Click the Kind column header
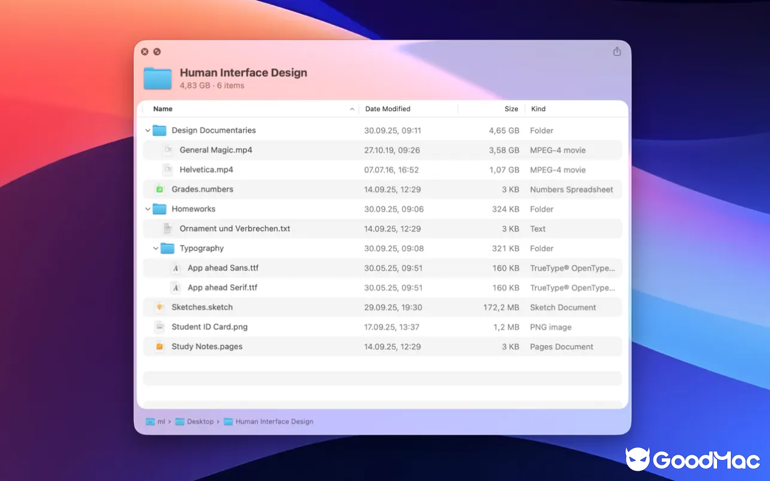 [538, 109]
